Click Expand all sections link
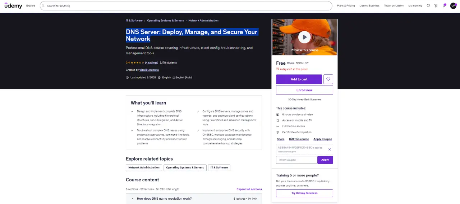The image size is (460, 204). tap(249, 189)
